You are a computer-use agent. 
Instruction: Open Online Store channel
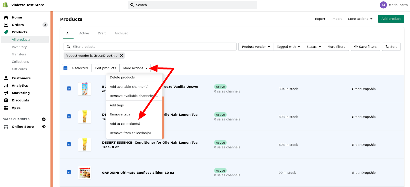pyautogui.click(x=23, y=127)
